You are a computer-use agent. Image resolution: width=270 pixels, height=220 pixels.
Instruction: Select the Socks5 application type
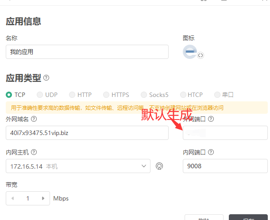(154, 95)
